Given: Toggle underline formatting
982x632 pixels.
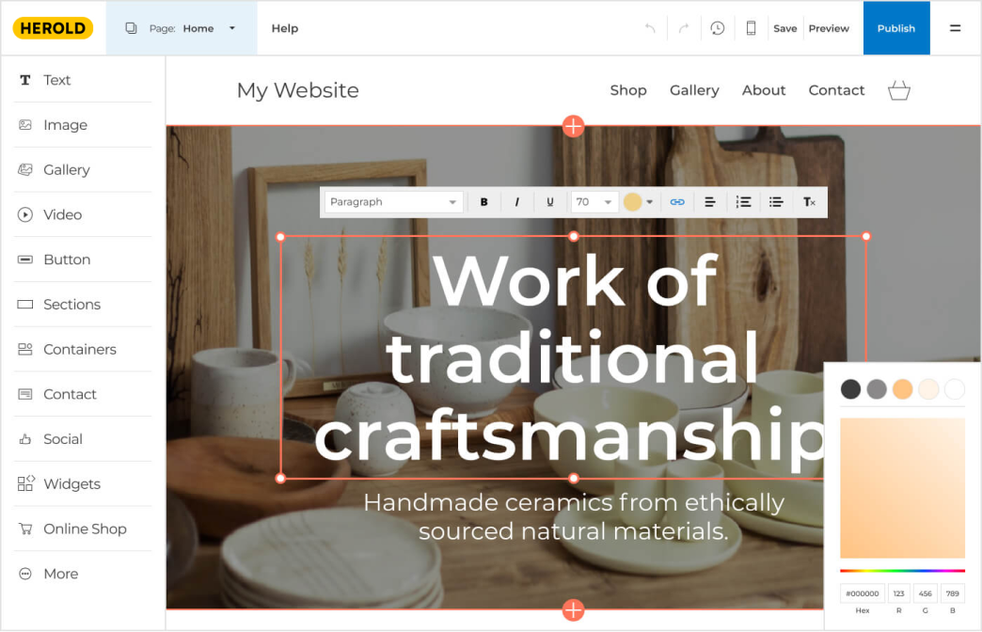Looking at the screenshot, I should (550, 201).
